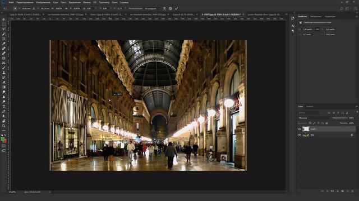
Task: Hide the Фон layer eye
Action: click(299, 135)
